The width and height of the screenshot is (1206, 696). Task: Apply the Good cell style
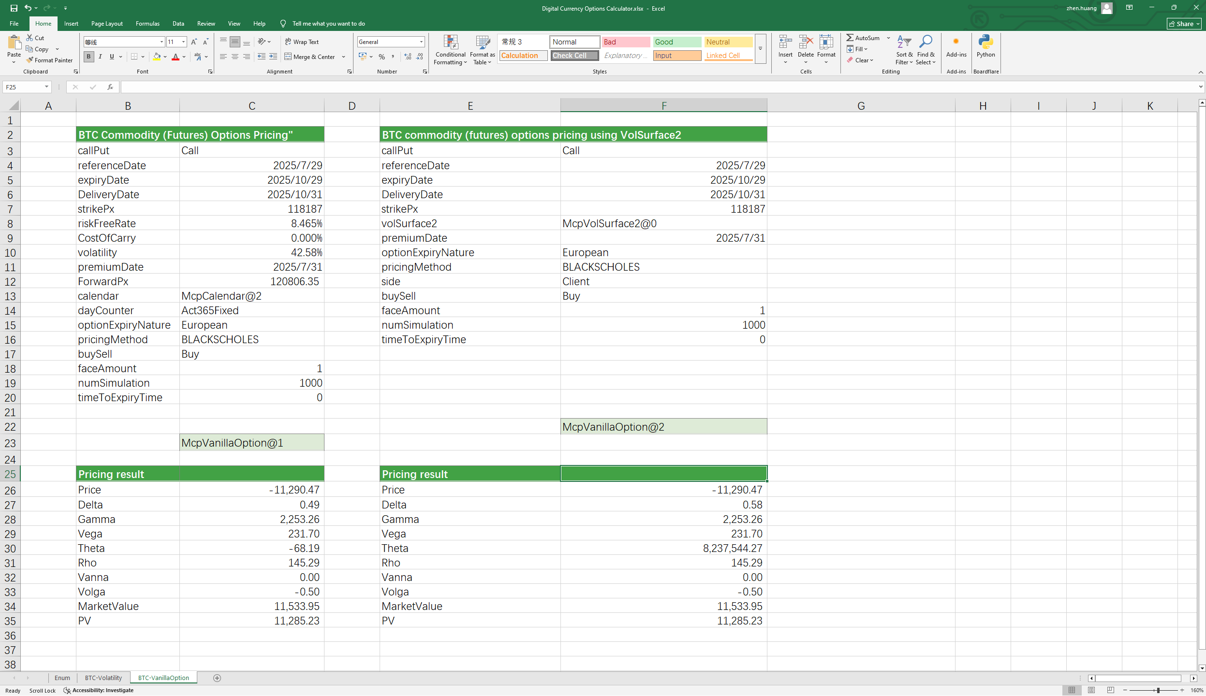pos(677,42)
